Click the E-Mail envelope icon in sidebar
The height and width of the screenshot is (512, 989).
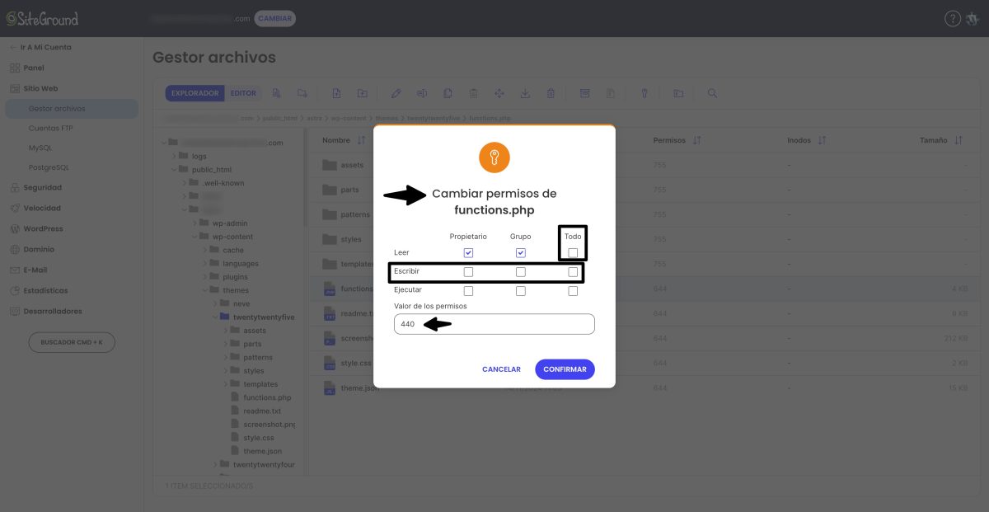[15, 270]
